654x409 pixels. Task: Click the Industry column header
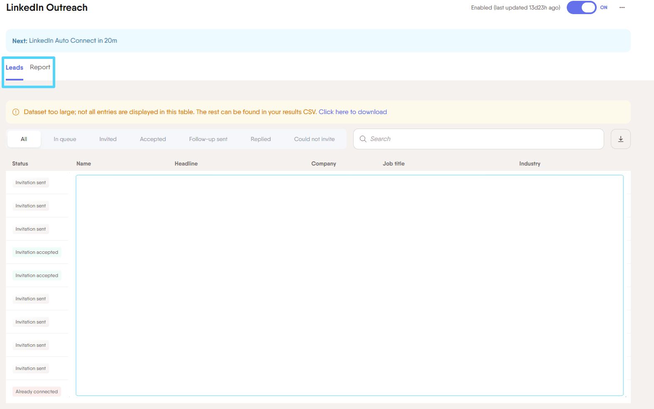coord(530,163)
